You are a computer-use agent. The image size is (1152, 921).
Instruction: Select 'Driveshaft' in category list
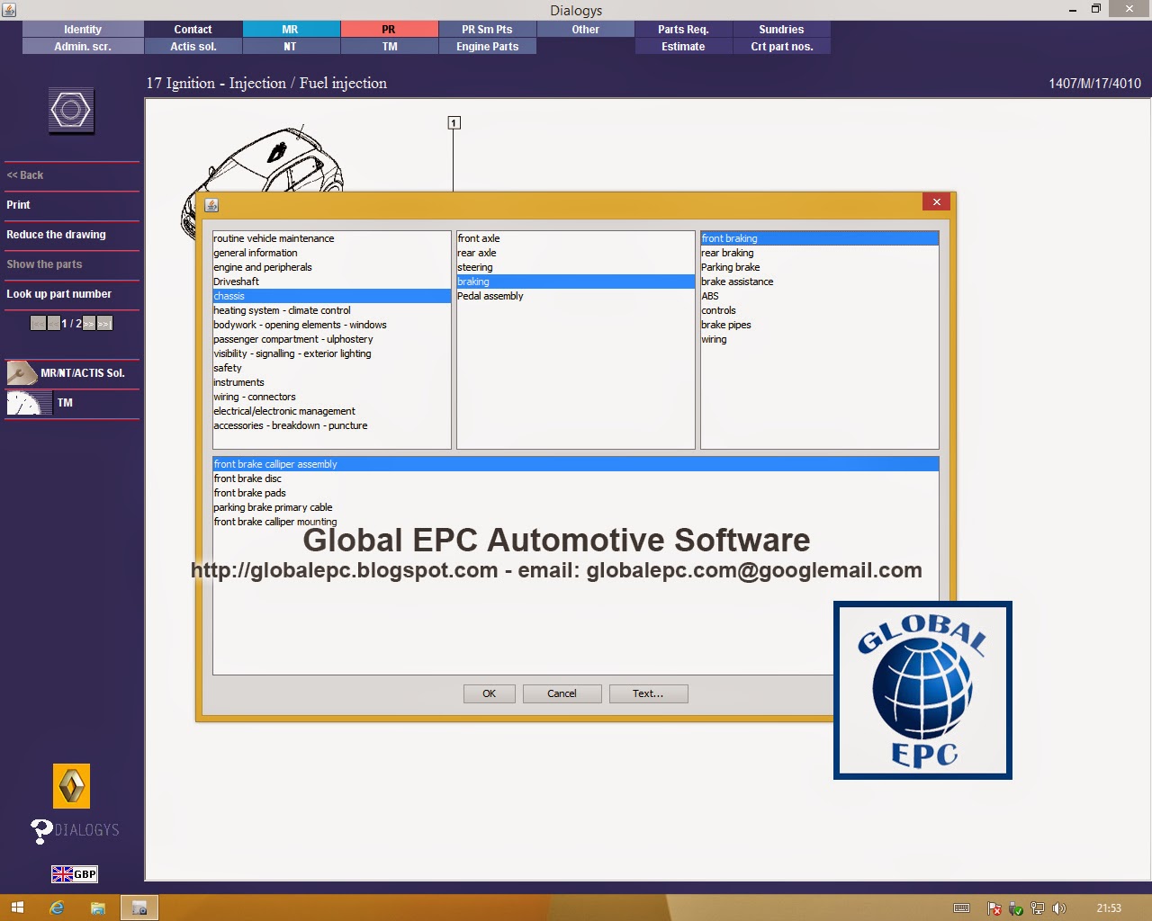[x=332, y=282]
